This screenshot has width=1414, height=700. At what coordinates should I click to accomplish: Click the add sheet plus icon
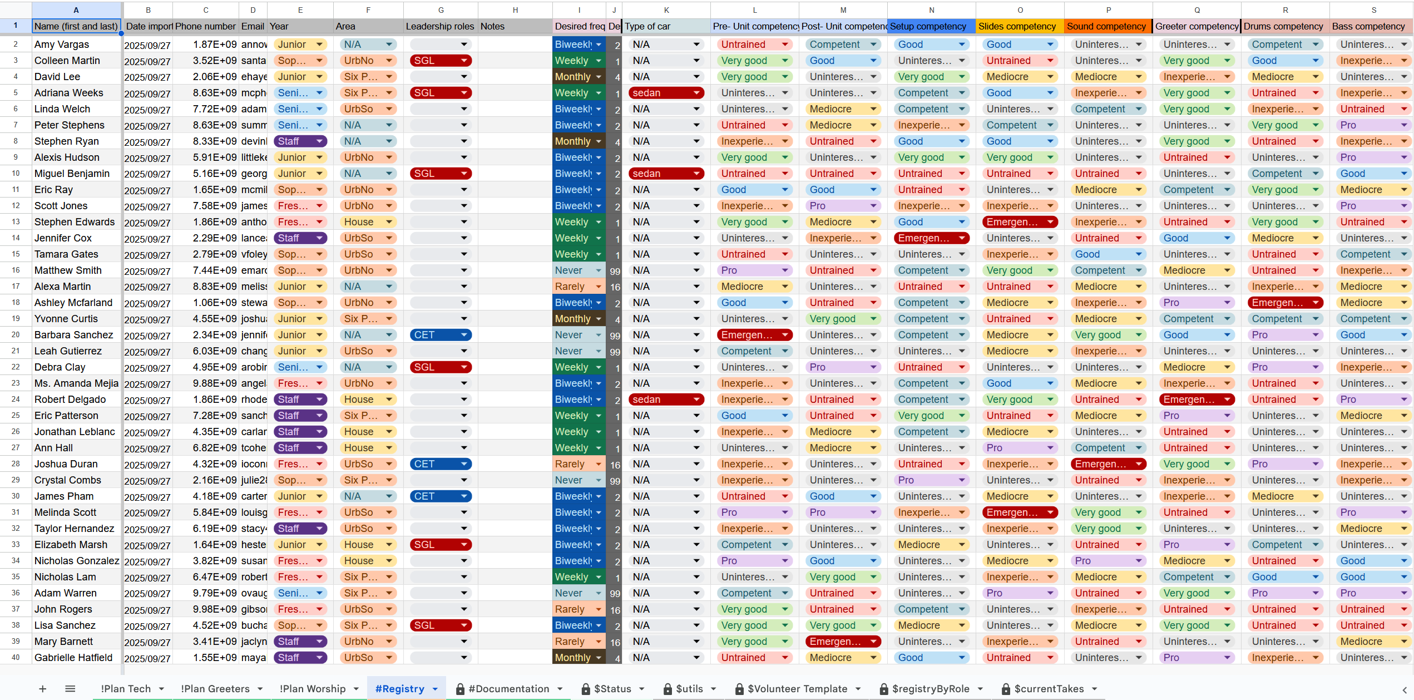click(42, 688)
